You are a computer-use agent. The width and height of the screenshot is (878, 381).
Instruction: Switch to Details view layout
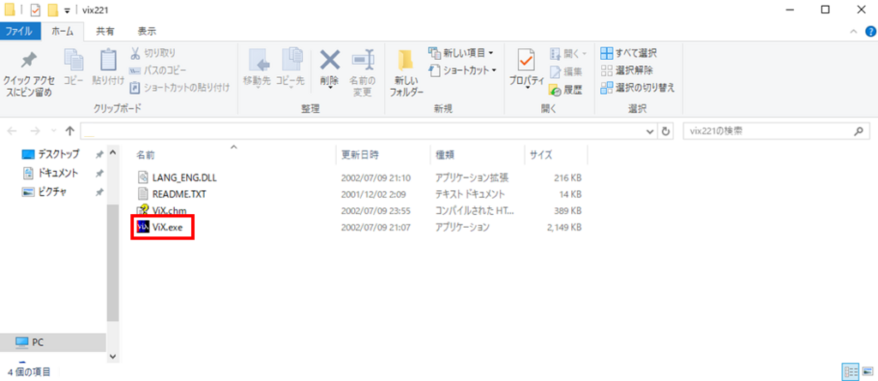click(851, 371)
